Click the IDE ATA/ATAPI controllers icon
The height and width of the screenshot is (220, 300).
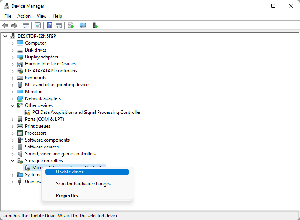(20, 71)
